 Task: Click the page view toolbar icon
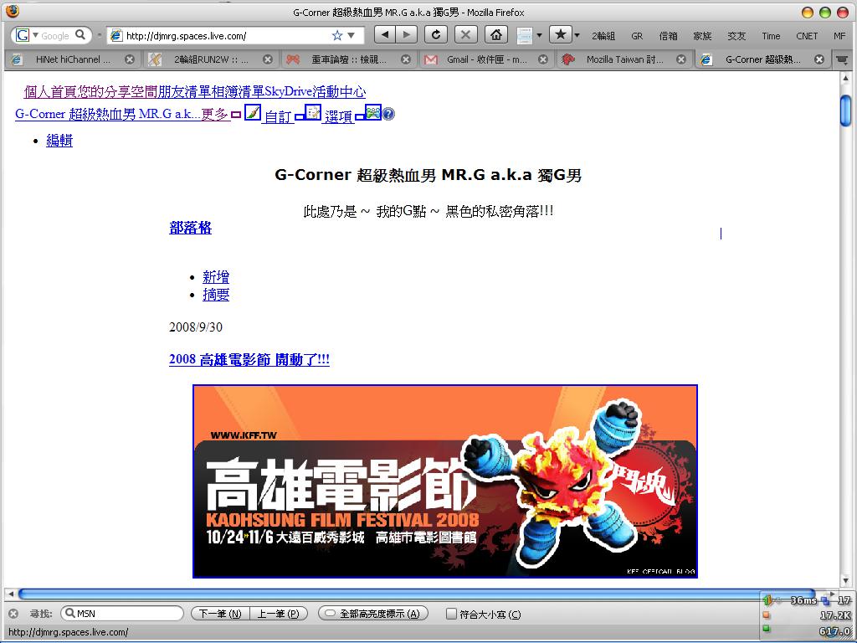click(x=525, y=35)
